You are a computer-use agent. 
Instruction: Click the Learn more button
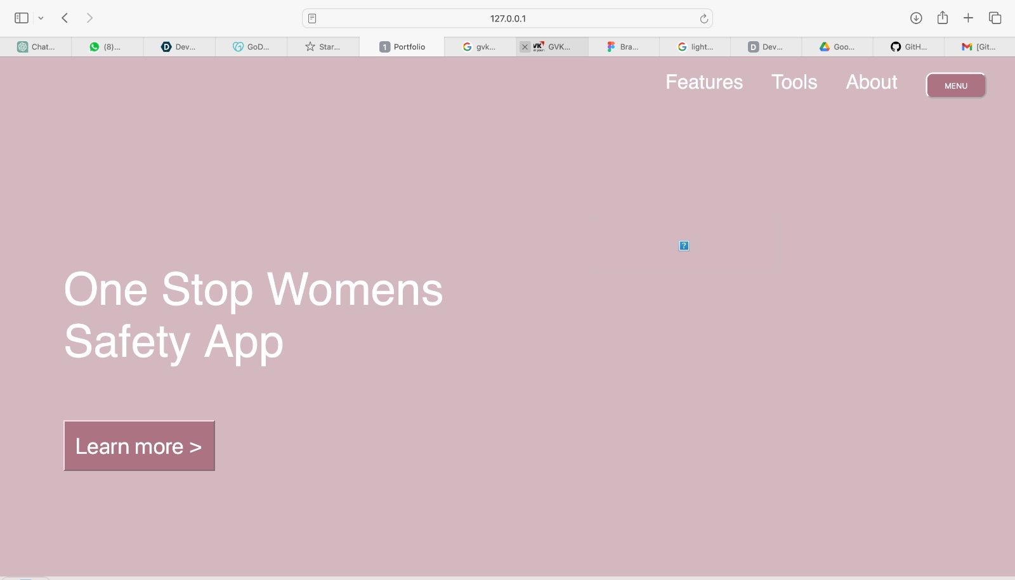tap(139, 446)
